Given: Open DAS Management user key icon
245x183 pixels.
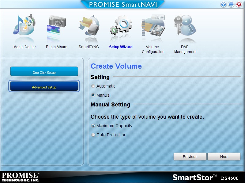Looking at the screenshot, I should point(185,25).
